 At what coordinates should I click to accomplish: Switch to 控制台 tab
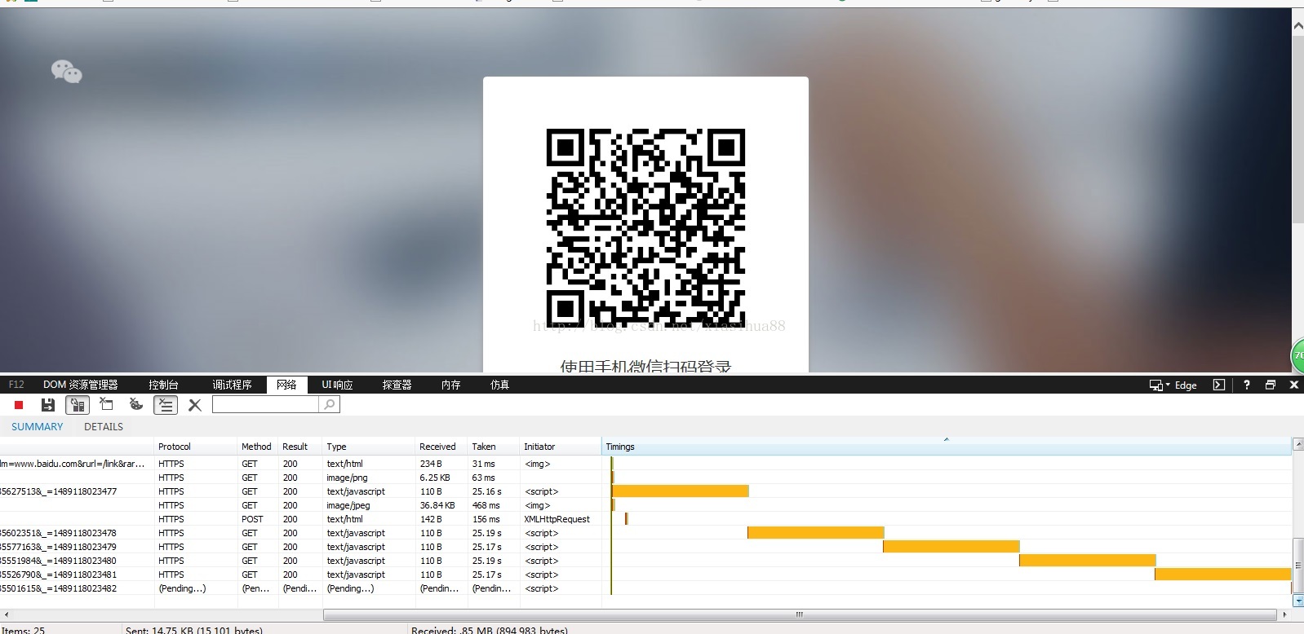163,385
